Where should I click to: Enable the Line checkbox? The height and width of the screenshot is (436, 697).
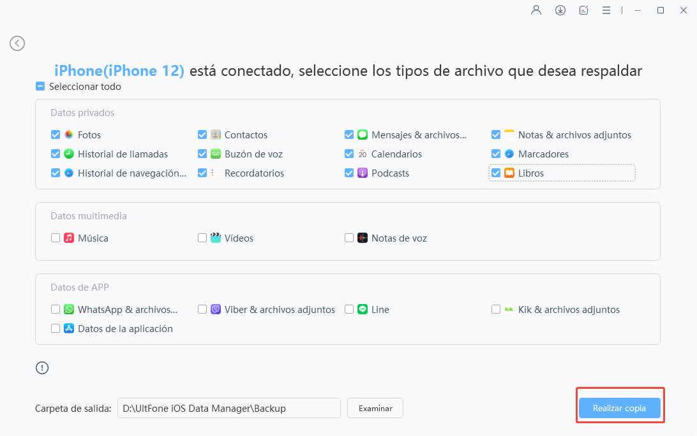349,309
